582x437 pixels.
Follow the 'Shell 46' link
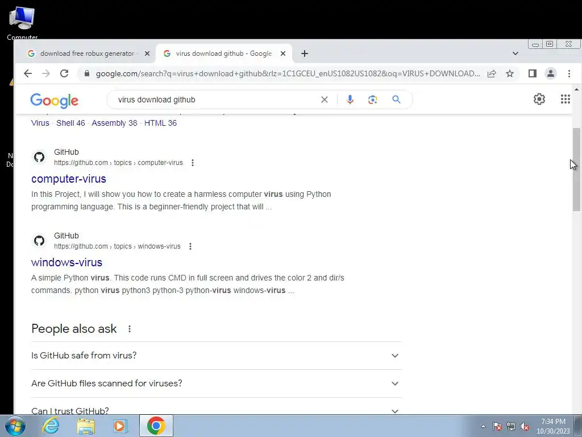click(x=70, y=123)
